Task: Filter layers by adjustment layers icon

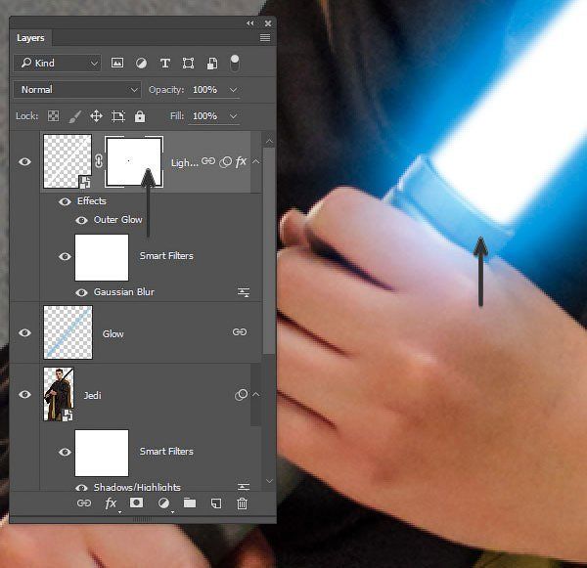Action: point(141,64)
